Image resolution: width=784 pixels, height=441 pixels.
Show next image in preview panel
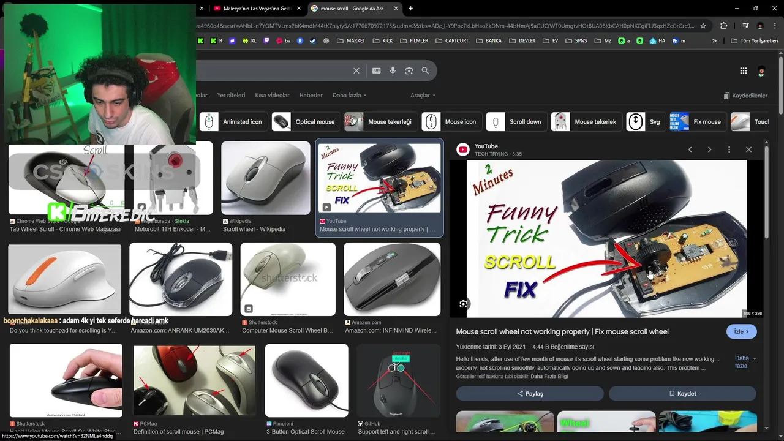[709, 149]
